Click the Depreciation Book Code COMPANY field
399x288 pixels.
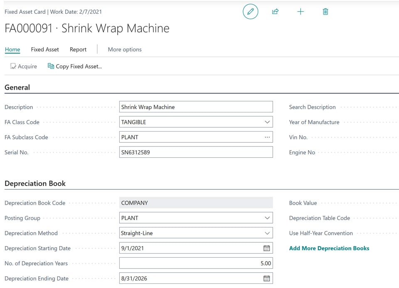[x=196, y=203]
